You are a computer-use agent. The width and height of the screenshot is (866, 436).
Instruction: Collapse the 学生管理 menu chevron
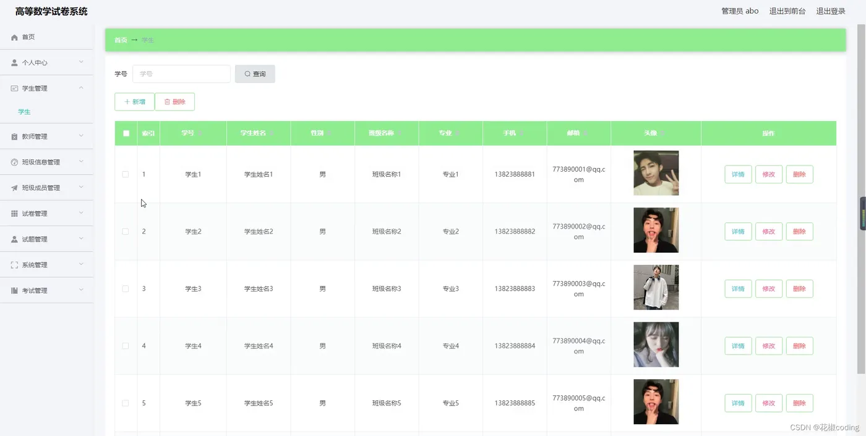click(x=81, y=88)
